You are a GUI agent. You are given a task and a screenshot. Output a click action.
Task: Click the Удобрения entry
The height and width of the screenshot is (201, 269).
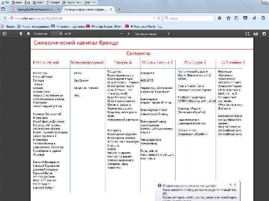tap(81, 80)
